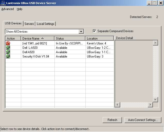This screenshot has width=164, height=132.
Task: Click the connect icon for Security X-Disk V1.04
Action: pyautogui.click(x=8, y=56)
